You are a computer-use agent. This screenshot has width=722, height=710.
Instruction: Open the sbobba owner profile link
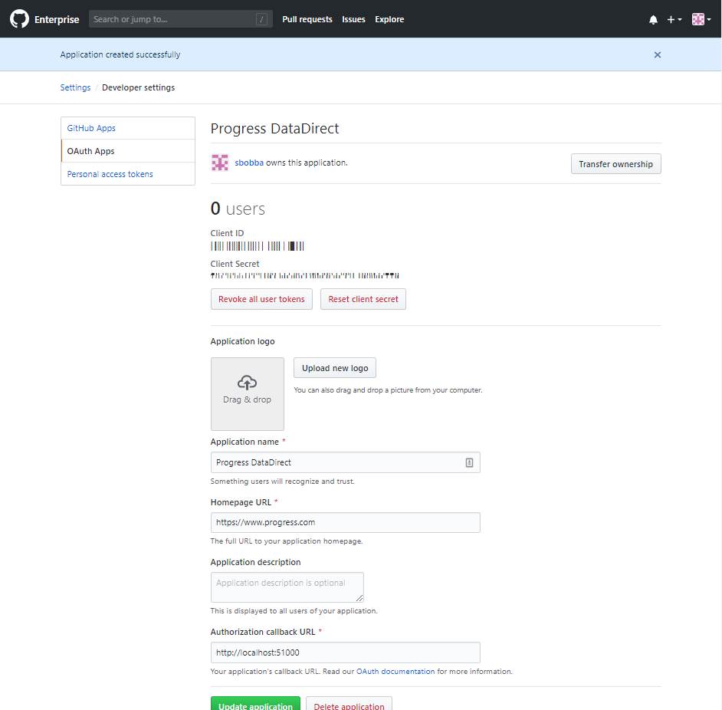click(x=249, y=163)
